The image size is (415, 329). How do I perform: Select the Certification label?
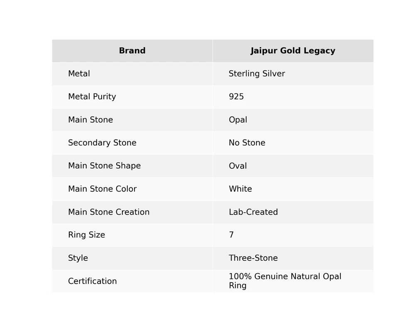click(92, 281)
